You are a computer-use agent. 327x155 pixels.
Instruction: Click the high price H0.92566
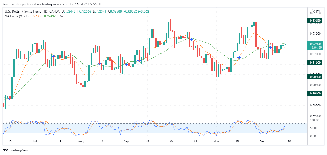coord(84,12)
